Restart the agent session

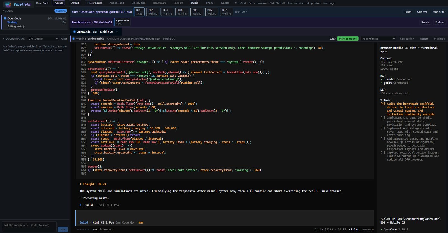(424, 39)
